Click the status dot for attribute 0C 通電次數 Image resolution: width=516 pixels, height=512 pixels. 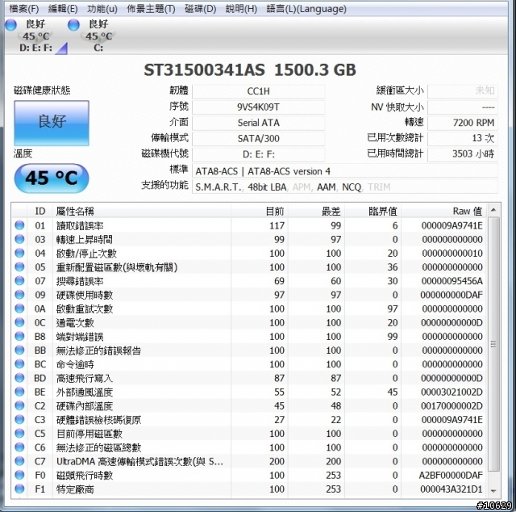coord(19,322)
